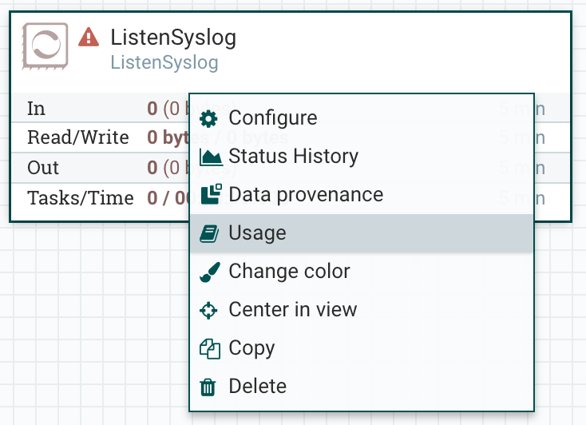Choose Data provenance in the menu
Screen dimensions: 586x425
coord(306,195)
